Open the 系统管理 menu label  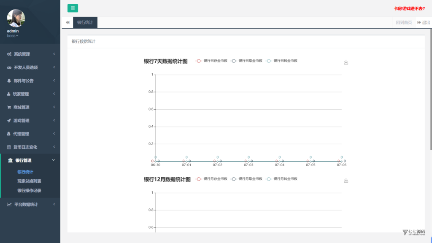pos(22,54)
